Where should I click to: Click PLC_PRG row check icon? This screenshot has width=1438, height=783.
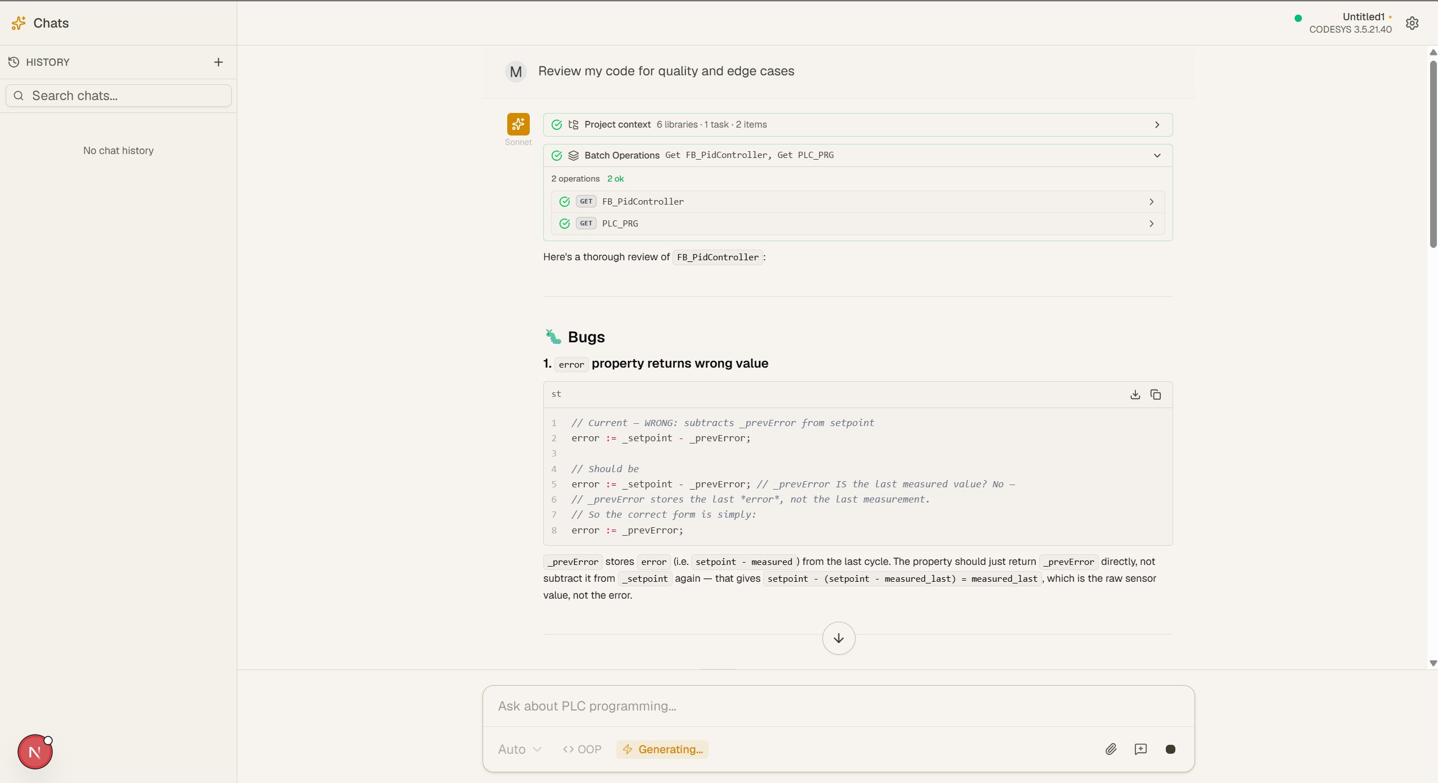point(565,224)
